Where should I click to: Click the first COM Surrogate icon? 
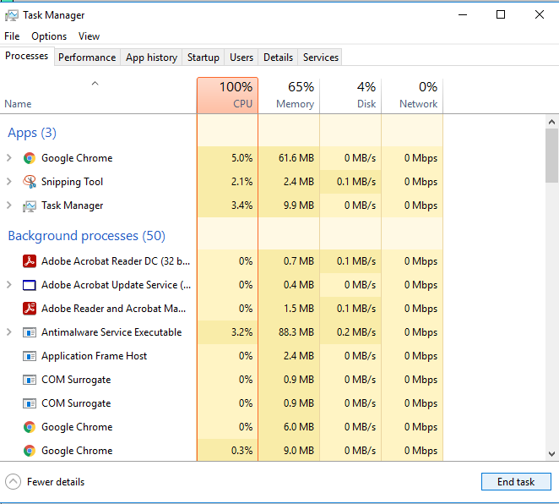[x=30, y=380]
